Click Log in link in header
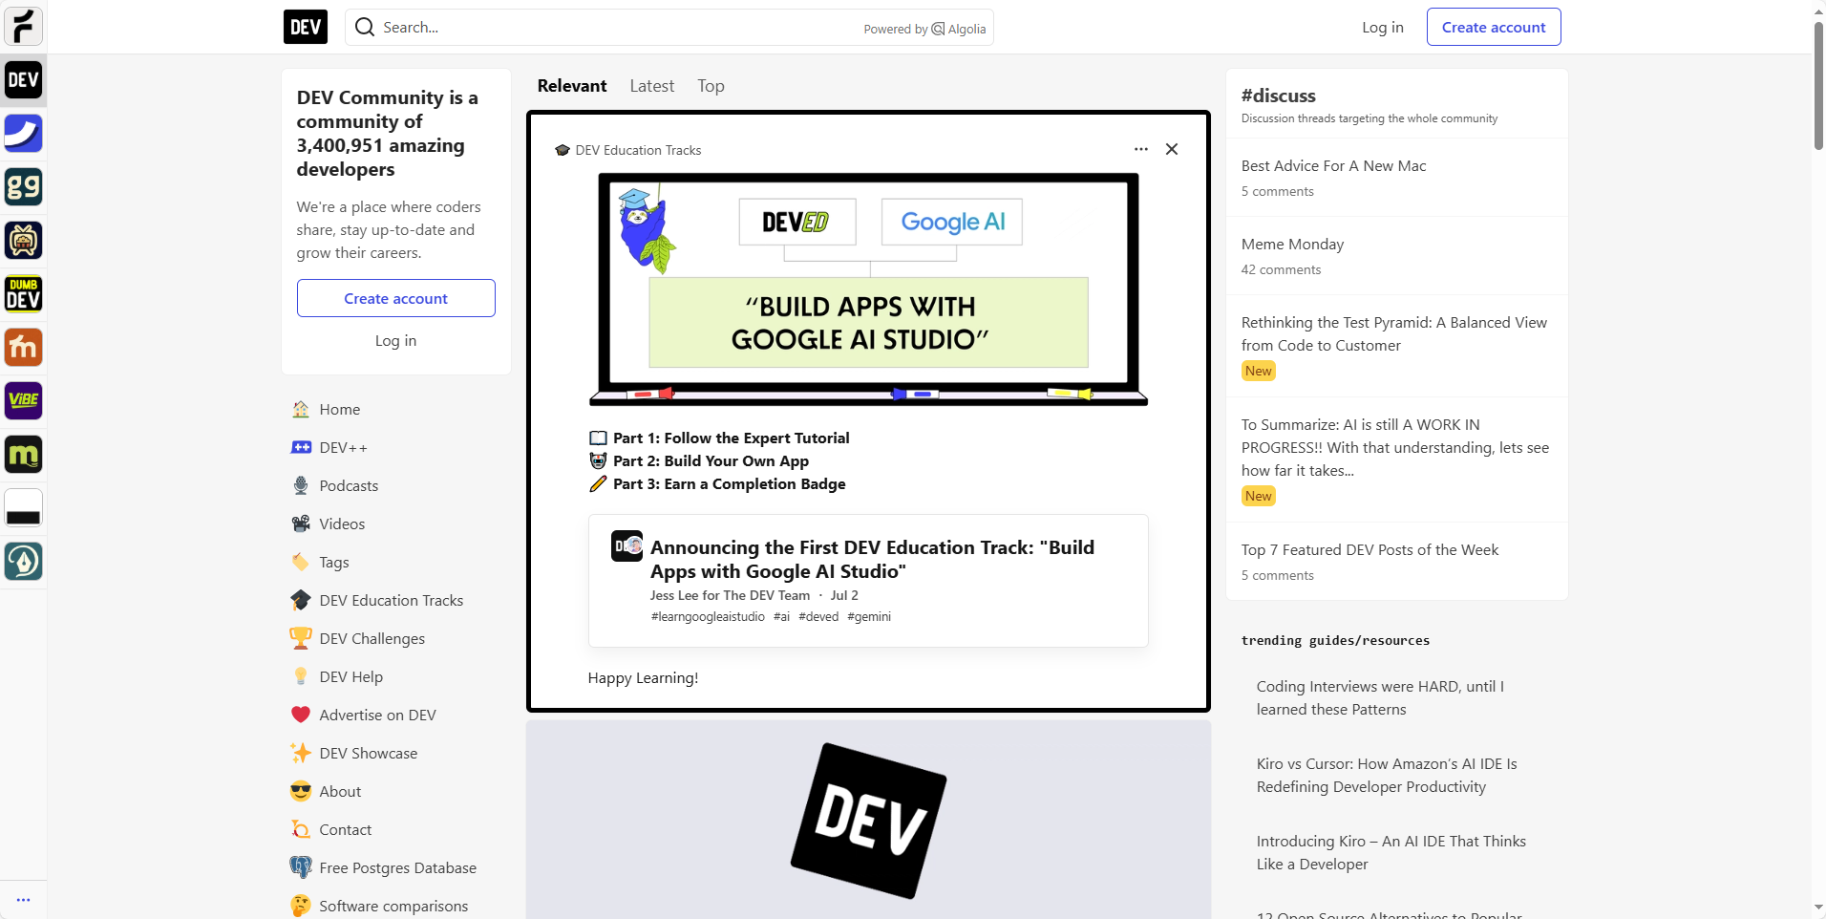Image resolution: width=1826 pixels, height=919 pixels. point(1383,27)
